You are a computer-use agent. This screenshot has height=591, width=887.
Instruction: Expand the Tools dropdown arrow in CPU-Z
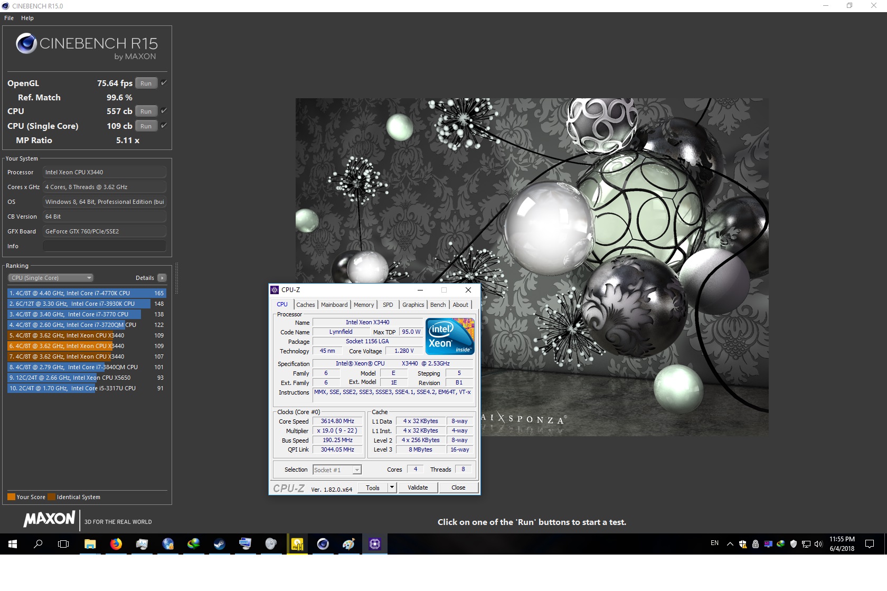(392, 488)
